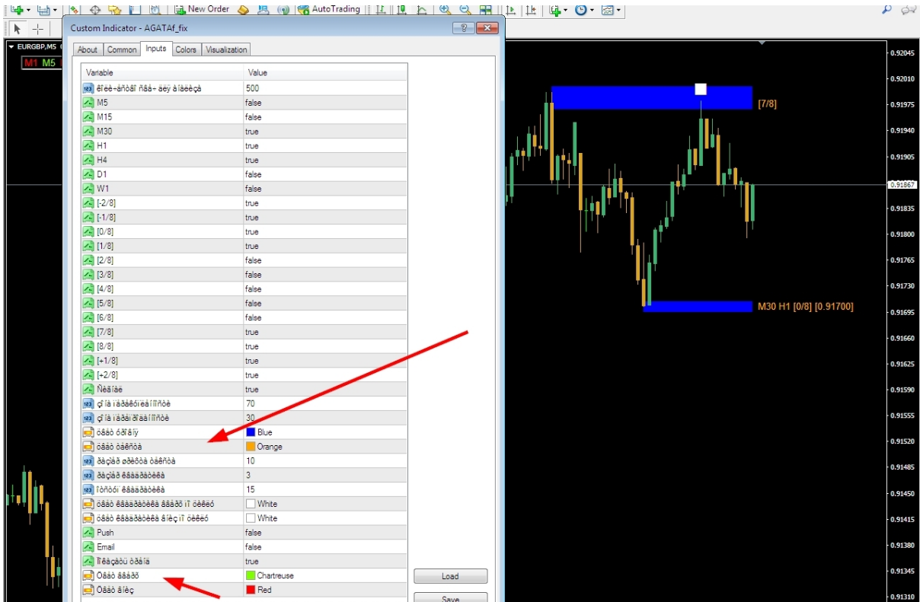Viewport: 920px width, 602px height.
Task: Select the value 500 input field
Action: 253,88
